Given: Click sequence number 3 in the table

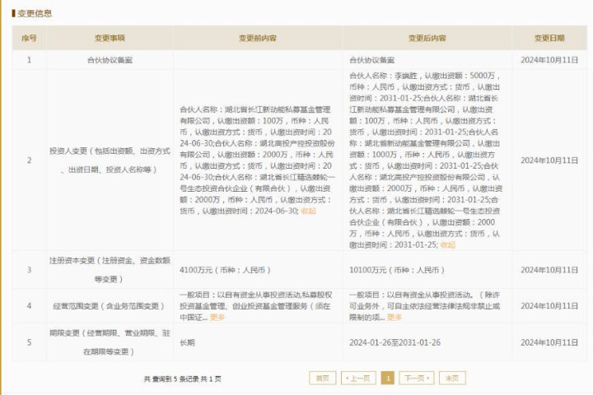Looking at the screenshot, I should pyautogui.click(x=29, y=270).
